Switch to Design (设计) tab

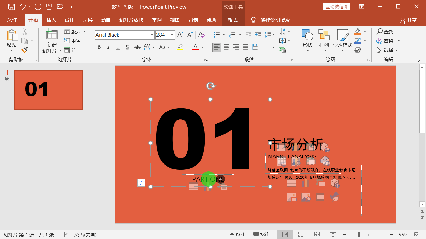(69, 20)
